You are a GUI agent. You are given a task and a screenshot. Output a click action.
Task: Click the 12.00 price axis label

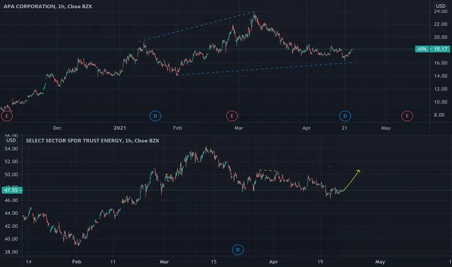click(440, 89)
